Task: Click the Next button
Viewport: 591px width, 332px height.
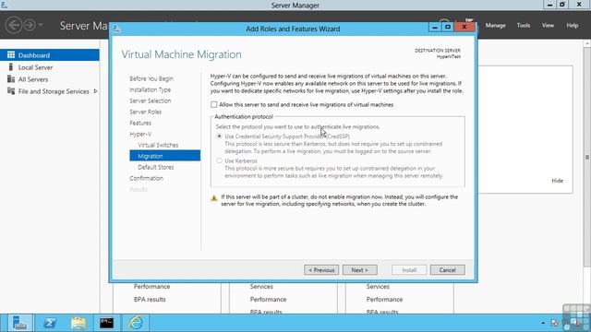Action: click(359, 270)
